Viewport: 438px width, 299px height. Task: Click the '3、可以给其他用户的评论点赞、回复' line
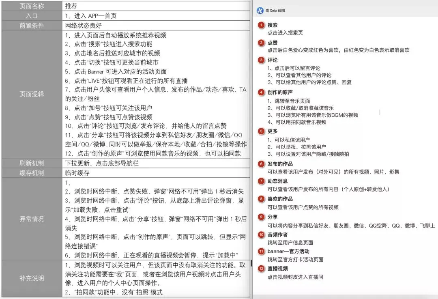(x=309, y=82)
